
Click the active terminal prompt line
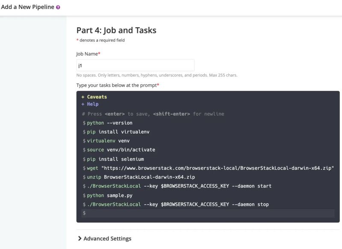pyautogui.click(x=171, y=213)
